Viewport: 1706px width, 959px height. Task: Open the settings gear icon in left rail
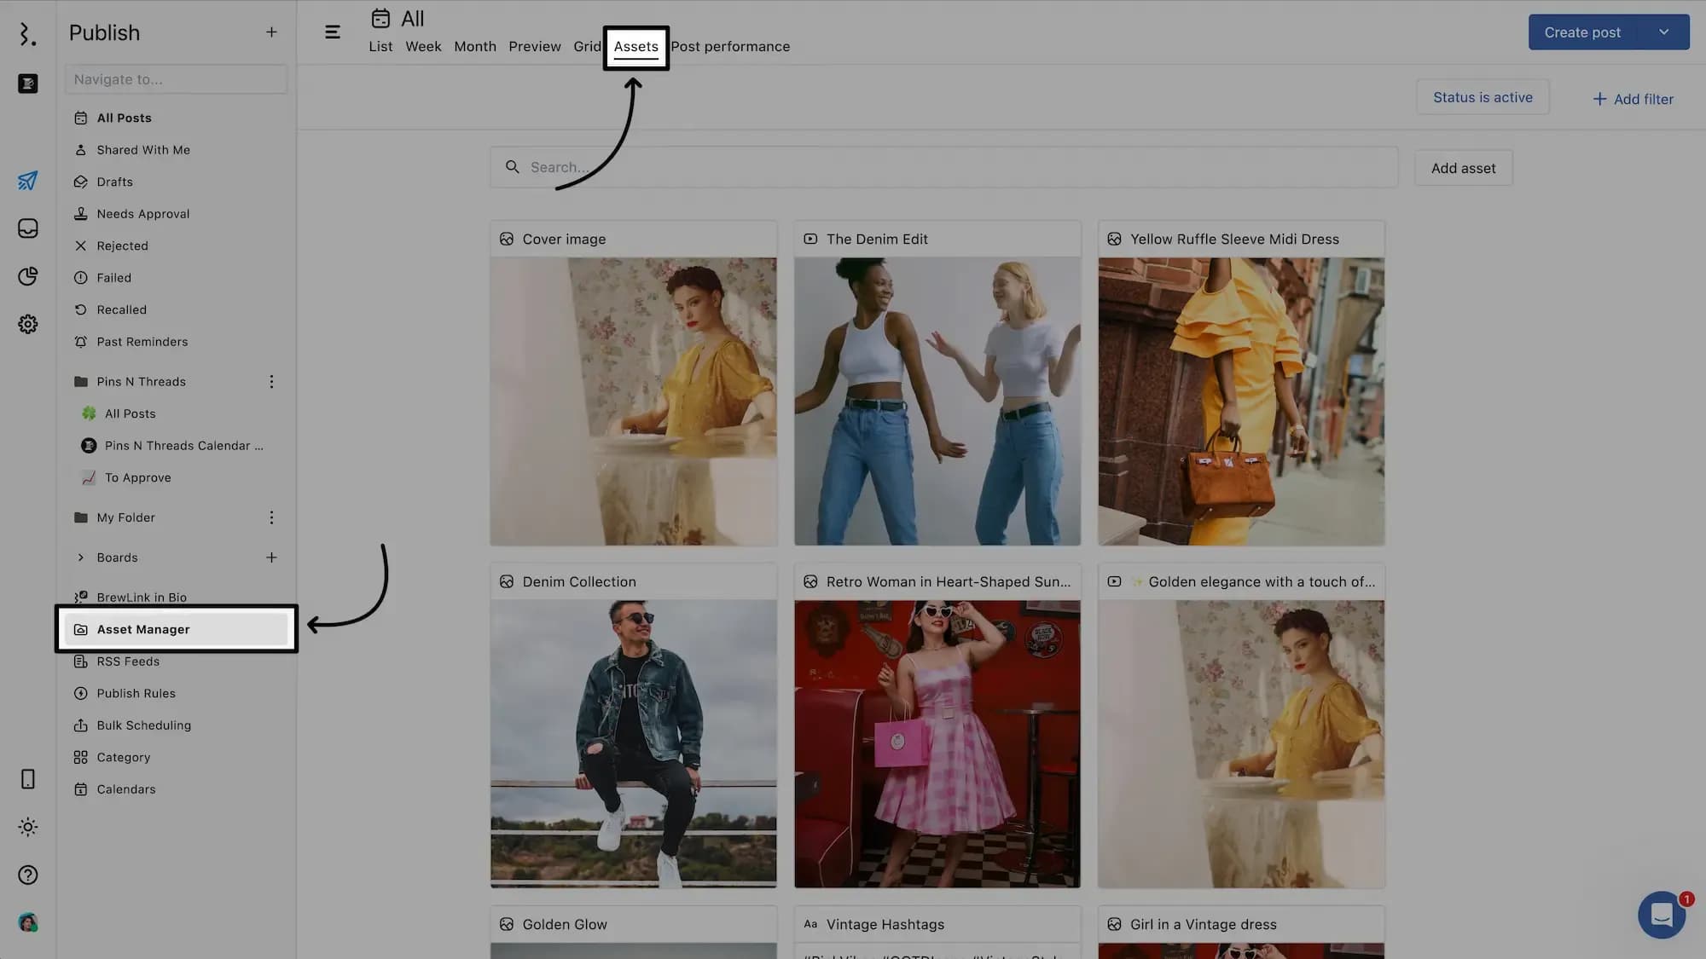27,324
